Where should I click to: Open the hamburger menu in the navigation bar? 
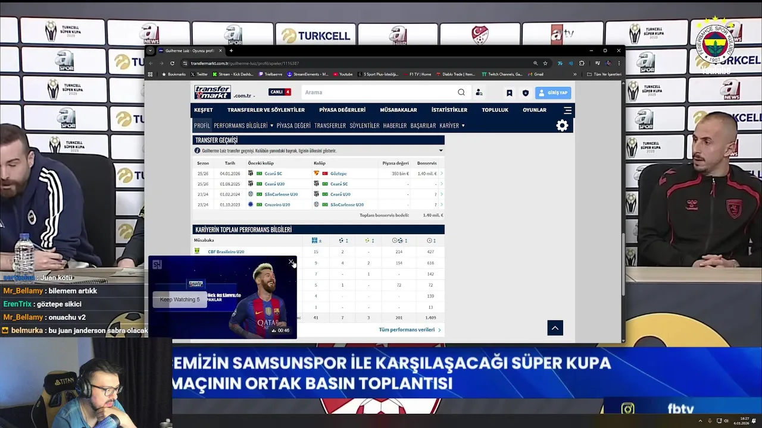(567, 110)
